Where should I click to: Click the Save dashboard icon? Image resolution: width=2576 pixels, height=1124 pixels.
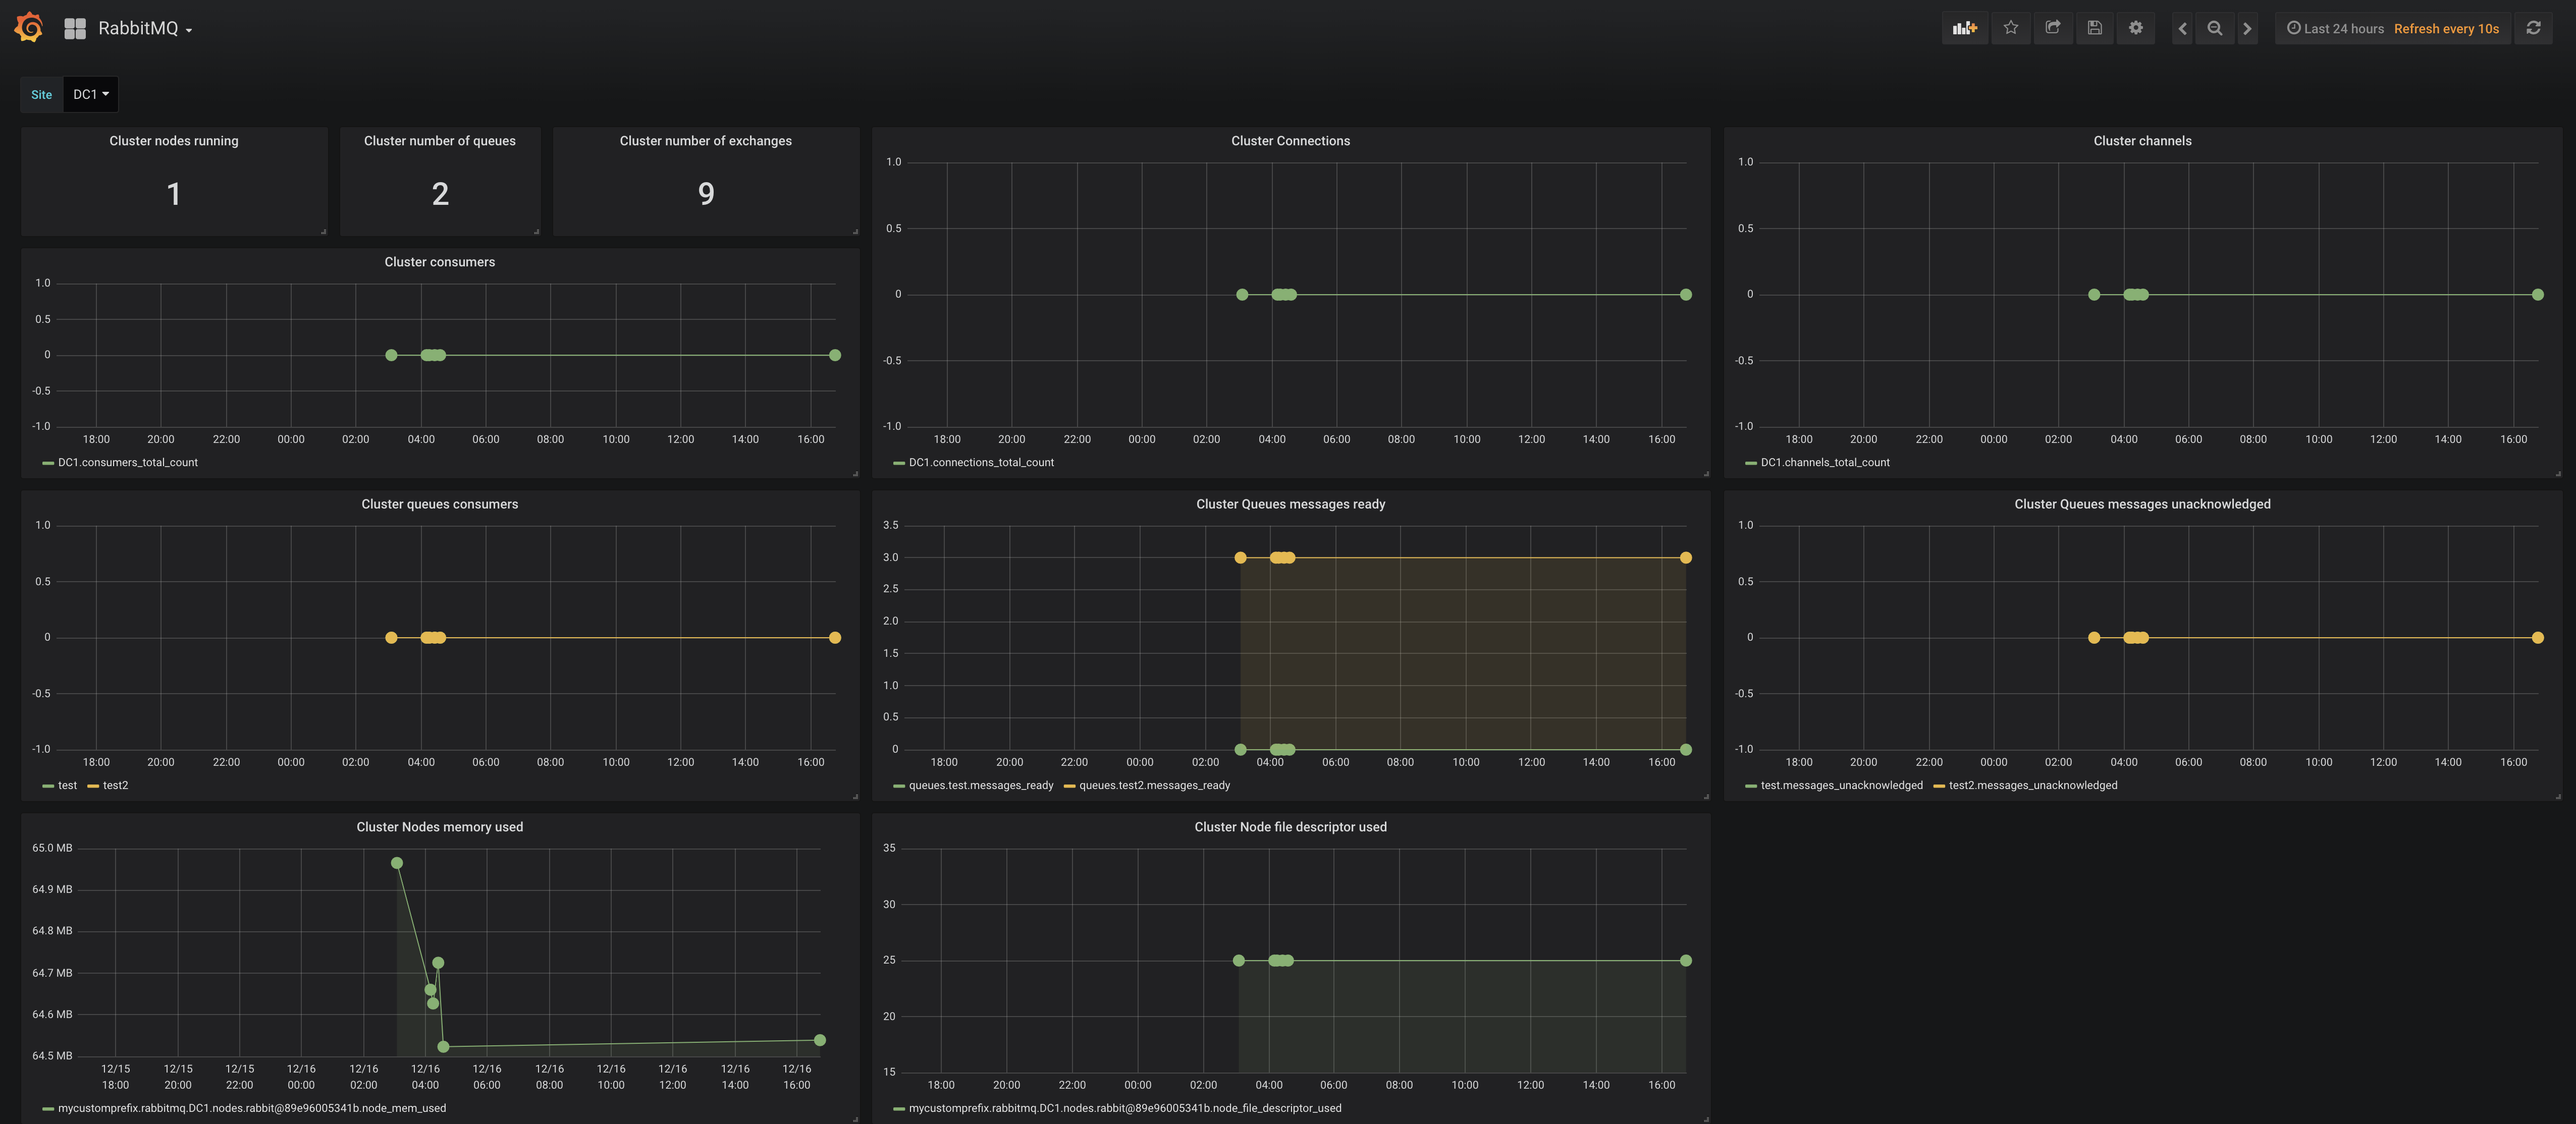[2094, 28]
